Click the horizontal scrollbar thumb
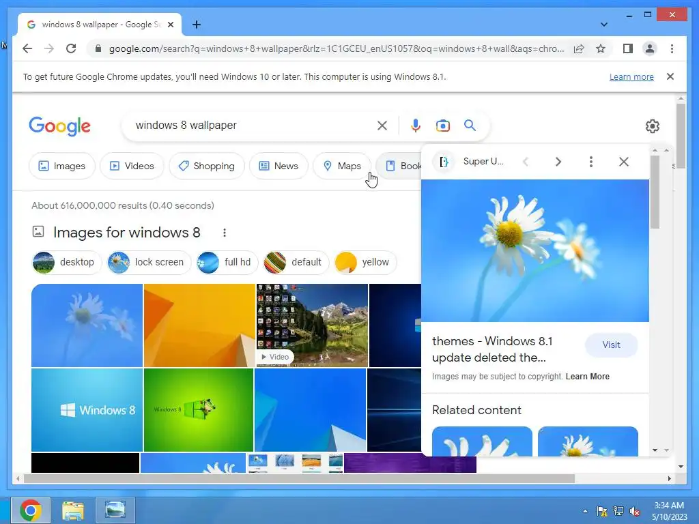The image size is (699, 524). click(299, 479)
